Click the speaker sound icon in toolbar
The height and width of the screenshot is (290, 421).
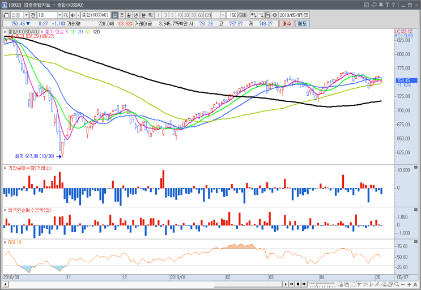pos(73,15)
